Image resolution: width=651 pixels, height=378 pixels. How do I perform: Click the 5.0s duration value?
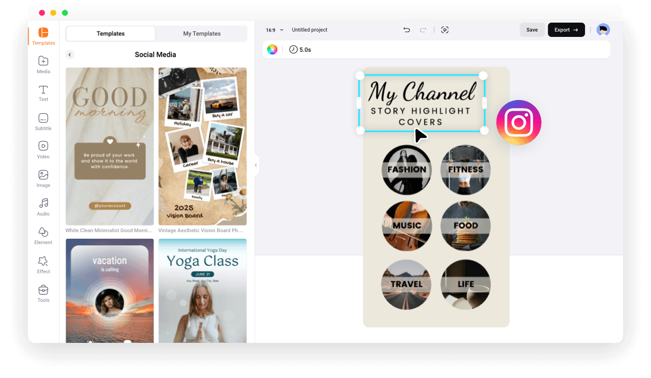305,50
